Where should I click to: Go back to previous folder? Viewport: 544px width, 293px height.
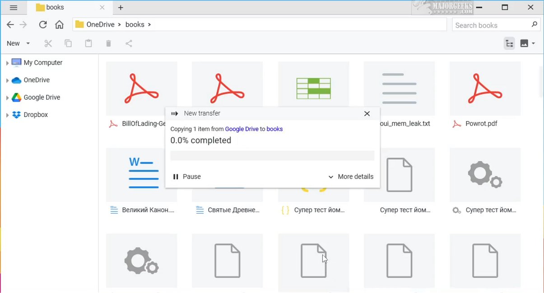(10, 25)
